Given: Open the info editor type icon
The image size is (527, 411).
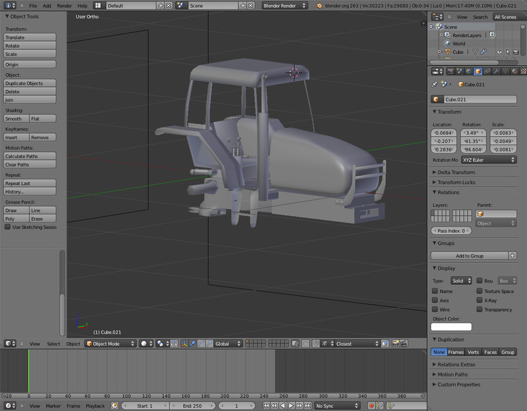Looking at the screenshot, I should click(x=10, y=5).
